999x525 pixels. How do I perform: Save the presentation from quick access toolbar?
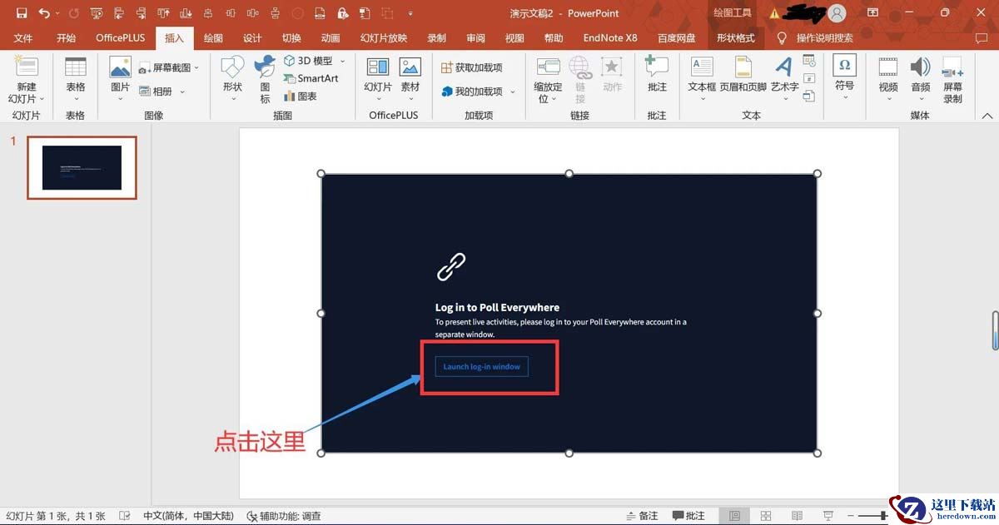(22, 13)
